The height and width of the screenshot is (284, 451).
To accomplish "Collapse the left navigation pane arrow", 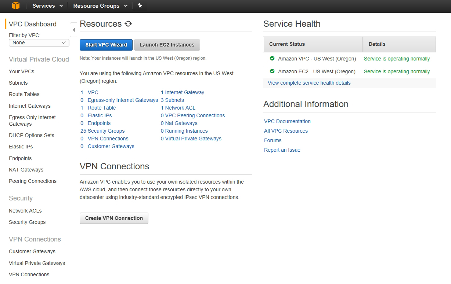I will 73,30.
